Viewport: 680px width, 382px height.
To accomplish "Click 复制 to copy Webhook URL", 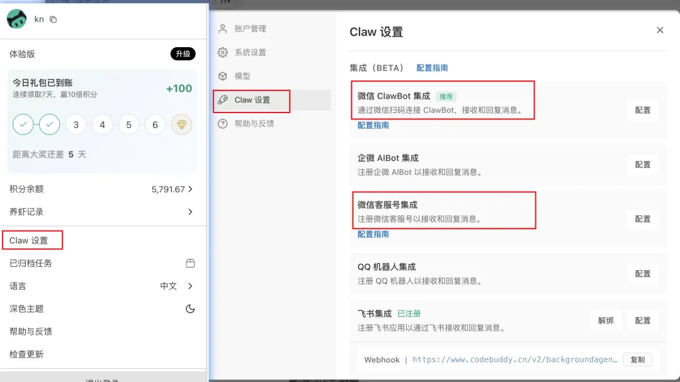I will 637,359.
